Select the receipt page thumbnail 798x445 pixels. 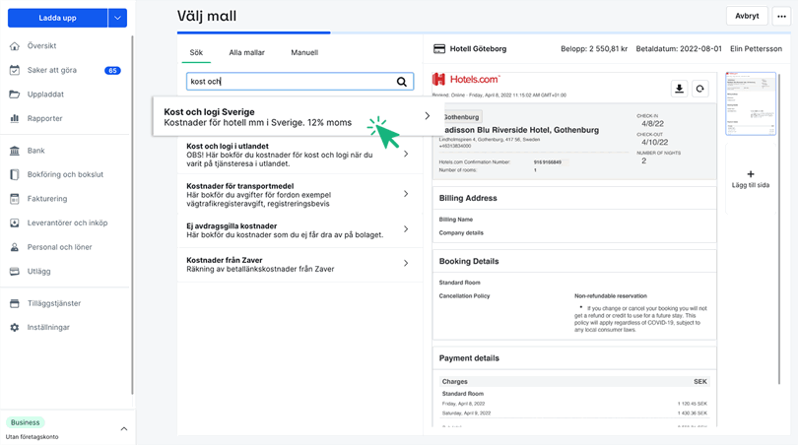click(750, 103)
